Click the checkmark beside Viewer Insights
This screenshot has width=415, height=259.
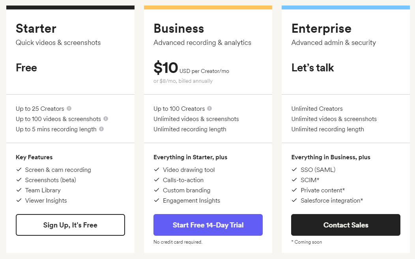point(19,200)
